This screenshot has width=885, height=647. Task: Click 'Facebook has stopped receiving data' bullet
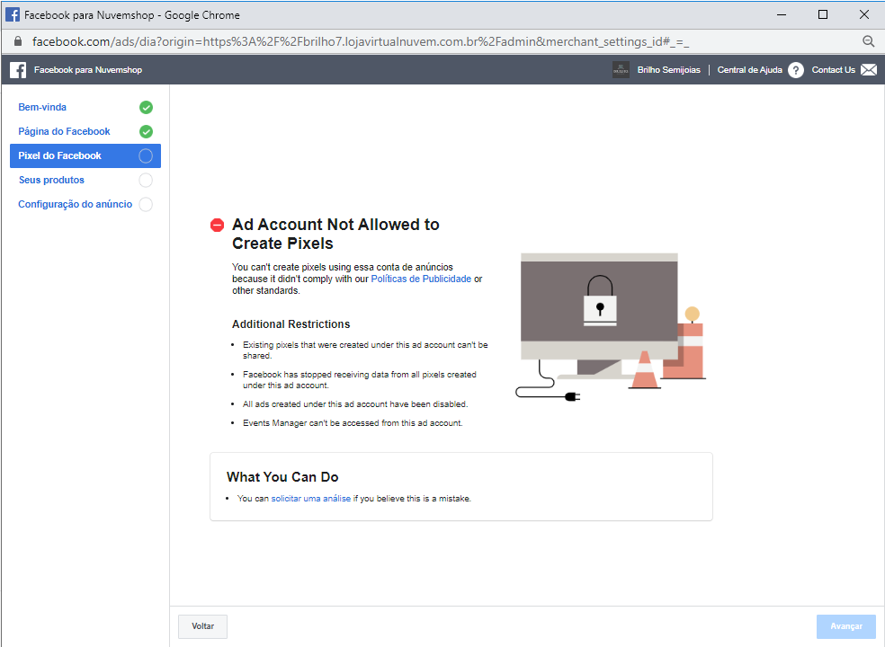(x=360, y=379)
